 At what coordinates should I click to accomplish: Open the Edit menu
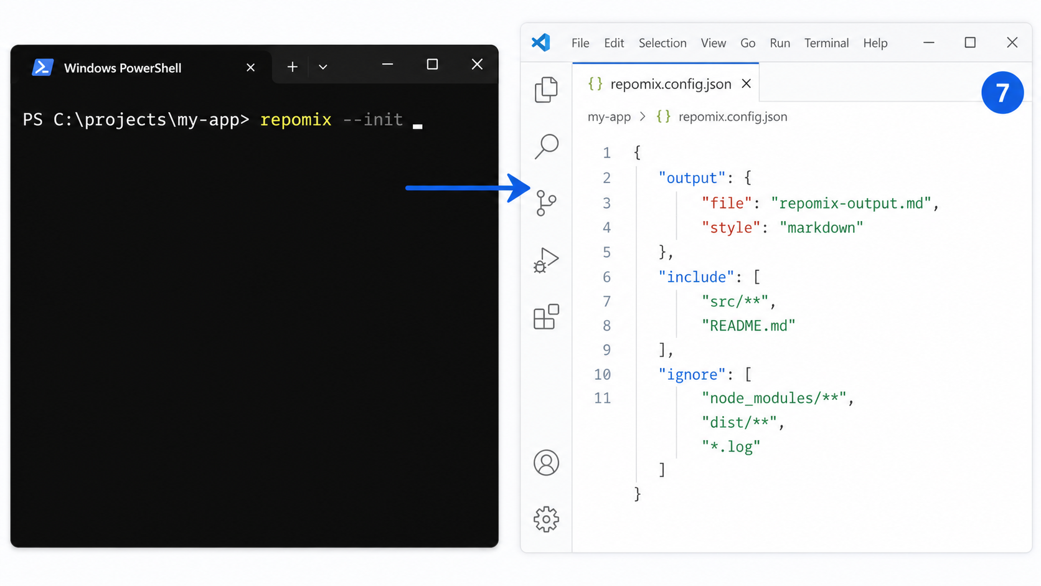click(x=614, y=43)
